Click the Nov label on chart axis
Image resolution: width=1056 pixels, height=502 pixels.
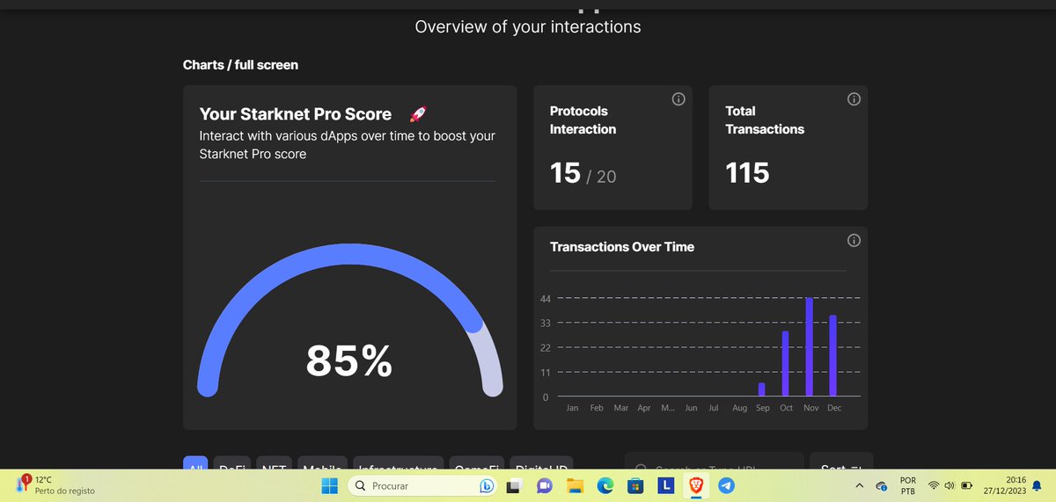coord(810,408)
